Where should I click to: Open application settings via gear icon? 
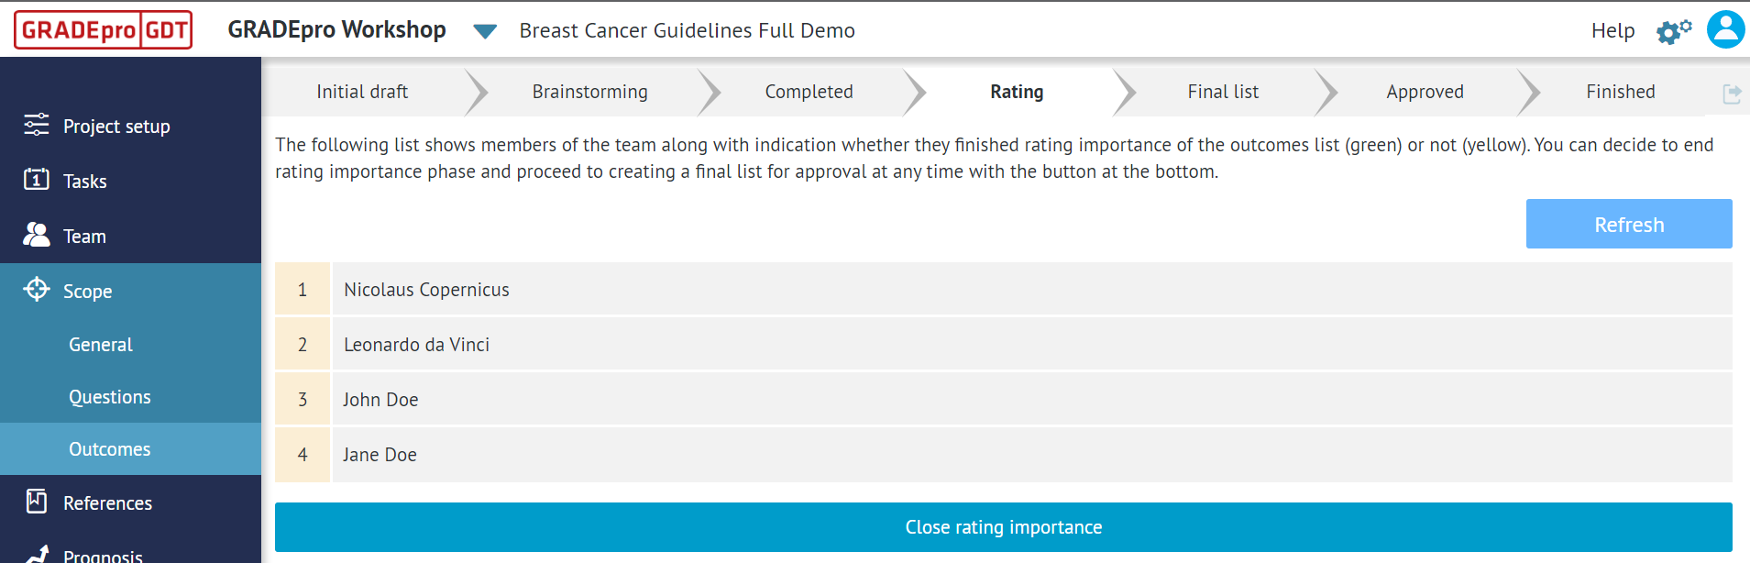pos(1672,29)
